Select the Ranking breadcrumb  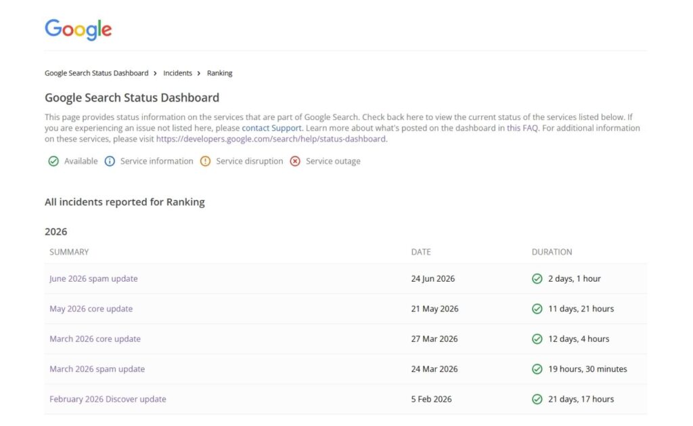(x=220, y=73)
